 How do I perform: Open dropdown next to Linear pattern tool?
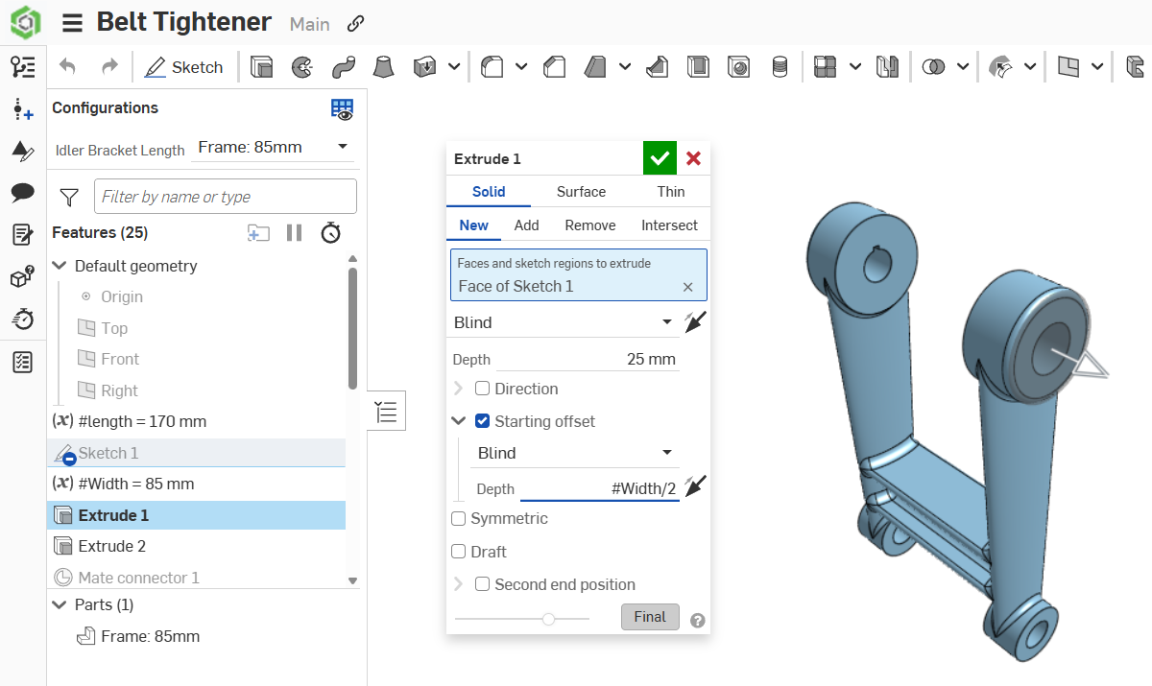[x=855, y=67]
